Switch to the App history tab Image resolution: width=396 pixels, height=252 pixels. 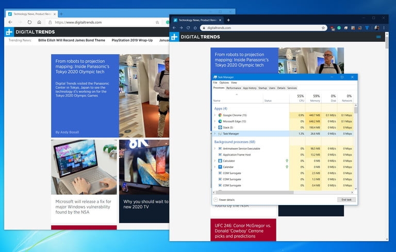click(250, 88)
